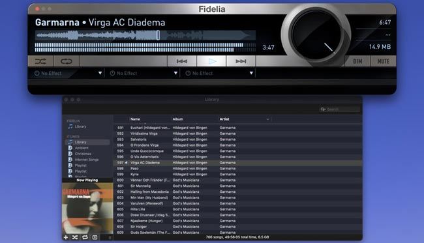
Task: Click the Artist column sort arrow
Action: [x=267, y=119]
